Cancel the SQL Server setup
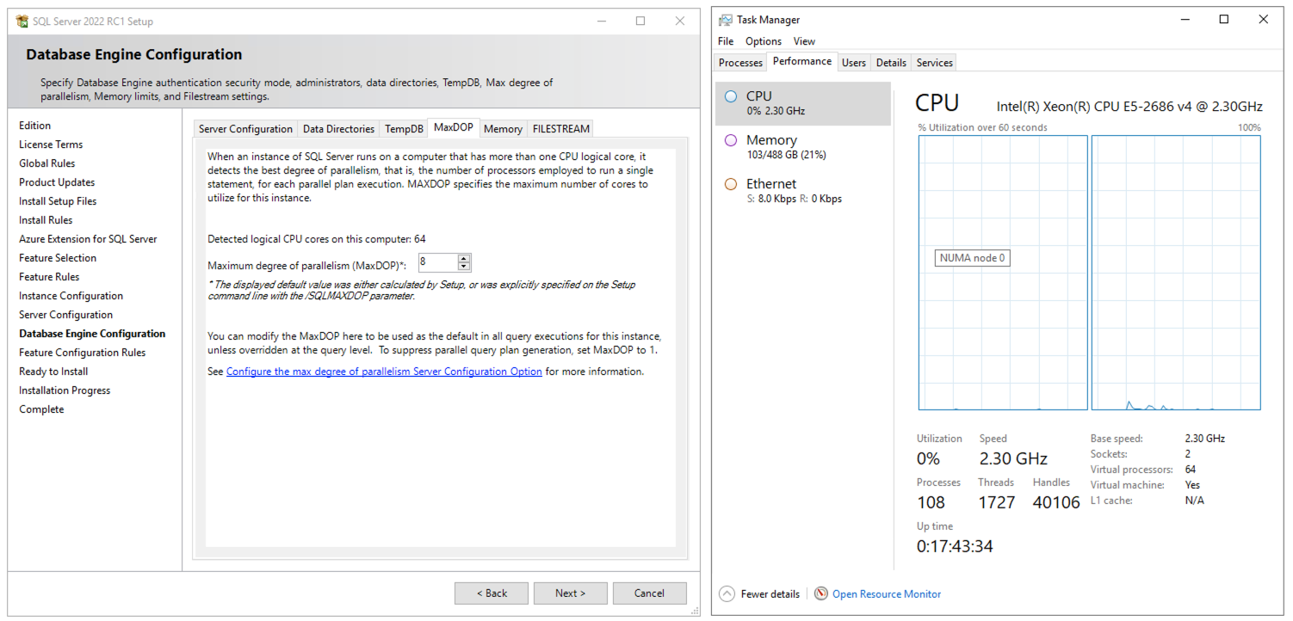This screenshot has height=621, width=1293. pos(649,593)
